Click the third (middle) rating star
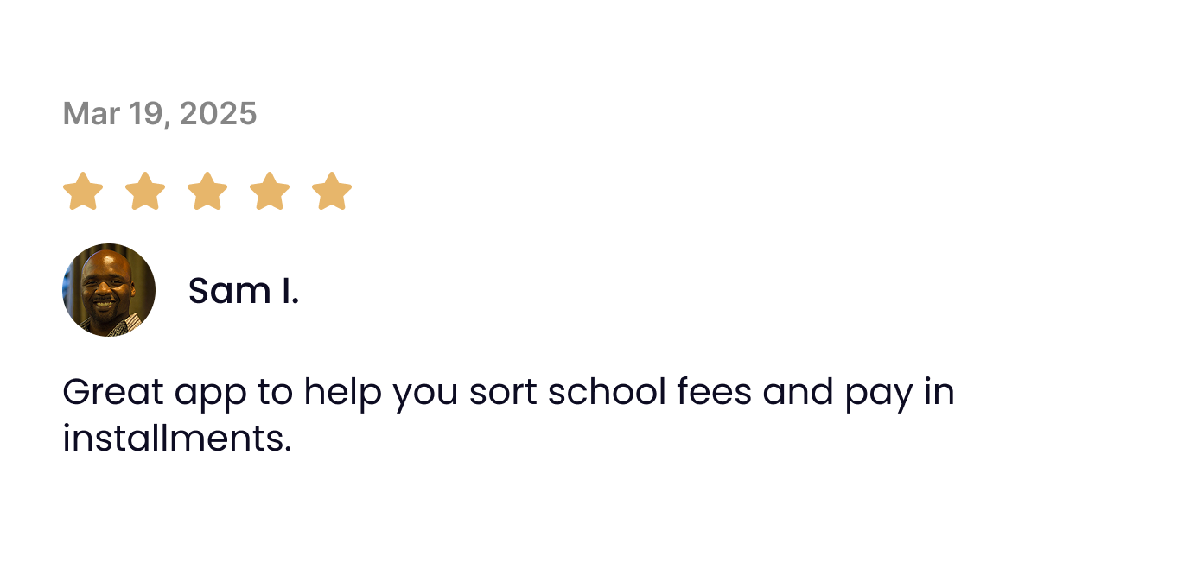 pos(207,191)
